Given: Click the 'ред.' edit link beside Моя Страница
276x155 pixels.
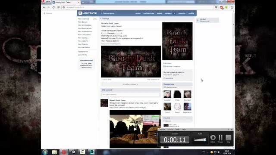Looking at the screenshot, I should click(95, 19).
